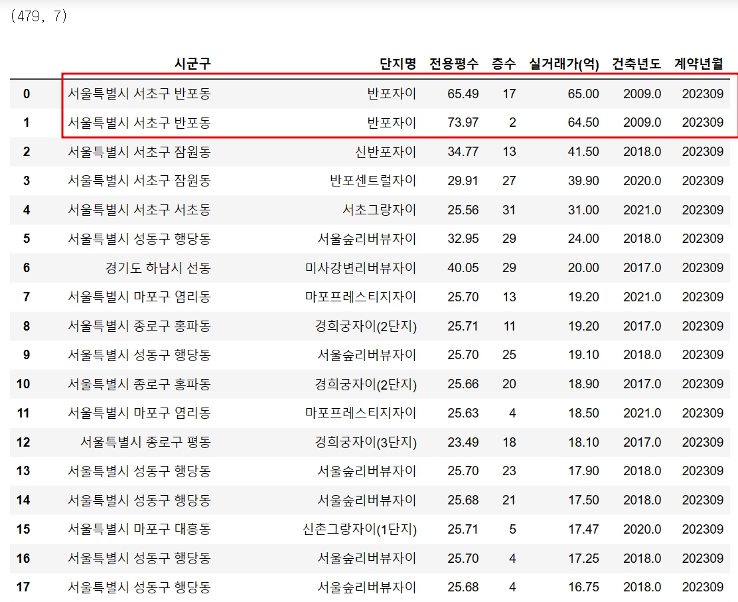
Task: Select row index 0
Action: point(27,94)
